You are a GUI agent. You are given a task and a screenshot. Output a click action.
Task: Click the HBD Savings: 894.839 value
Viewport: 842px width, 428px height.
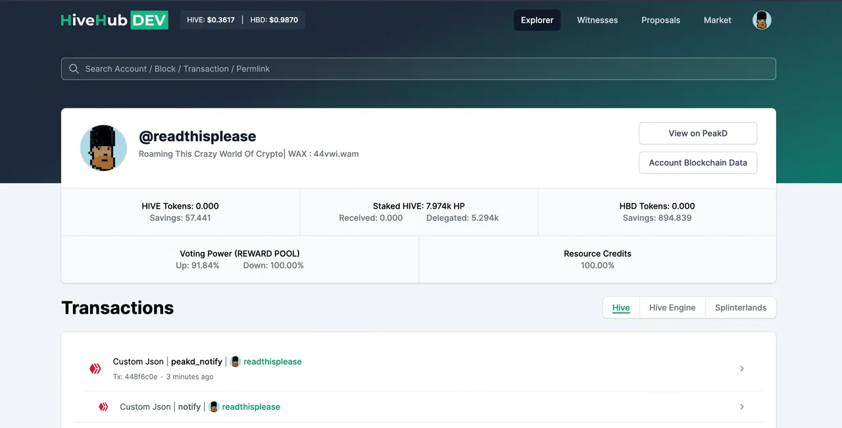657,218
